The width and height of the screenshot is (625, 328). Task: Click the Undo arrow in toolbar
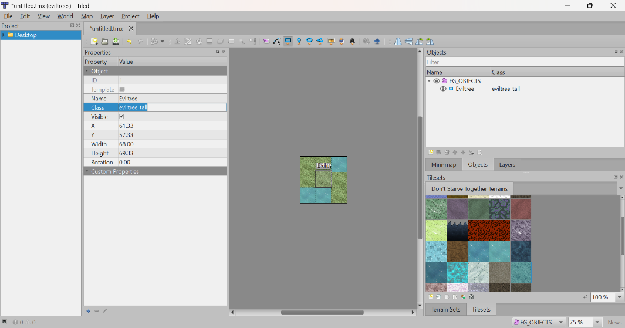pos(129,42)
